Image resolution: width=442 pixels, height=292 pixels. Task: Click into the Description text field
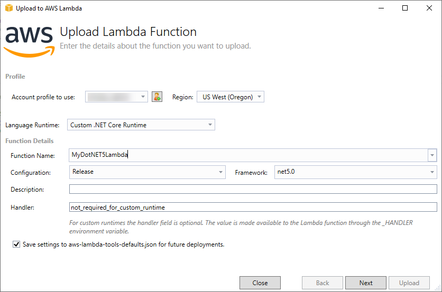tap(253, 189)
